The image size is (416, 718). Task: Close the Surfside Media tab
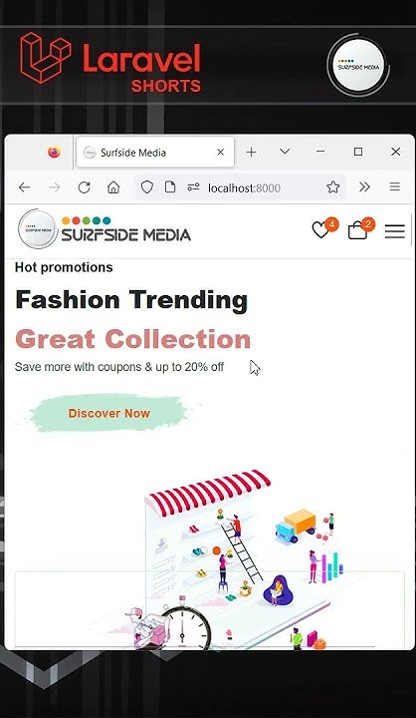[x=220, y=152]
